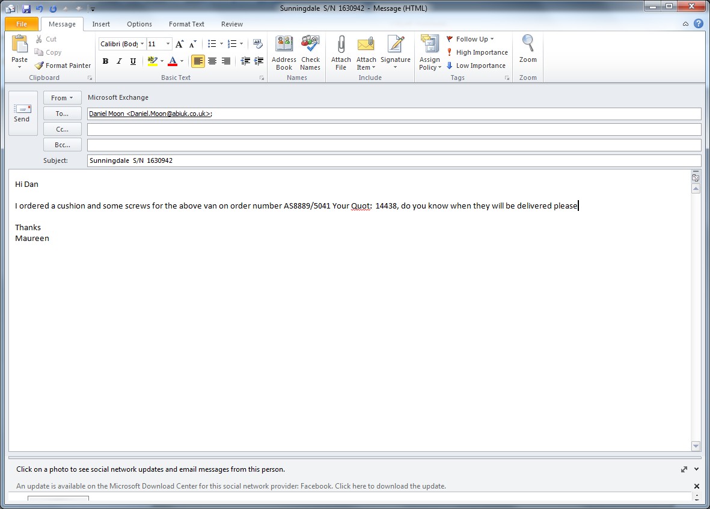Open the Address Book
Viewport: 710px width, 509px height.
tap(284, 52)
